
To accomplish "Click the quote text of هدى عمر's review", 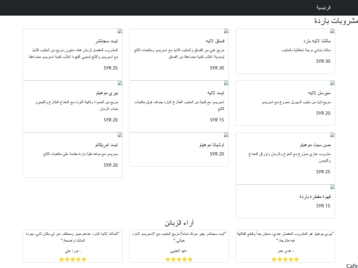I will pyautogui.click(x=285, y=237).
